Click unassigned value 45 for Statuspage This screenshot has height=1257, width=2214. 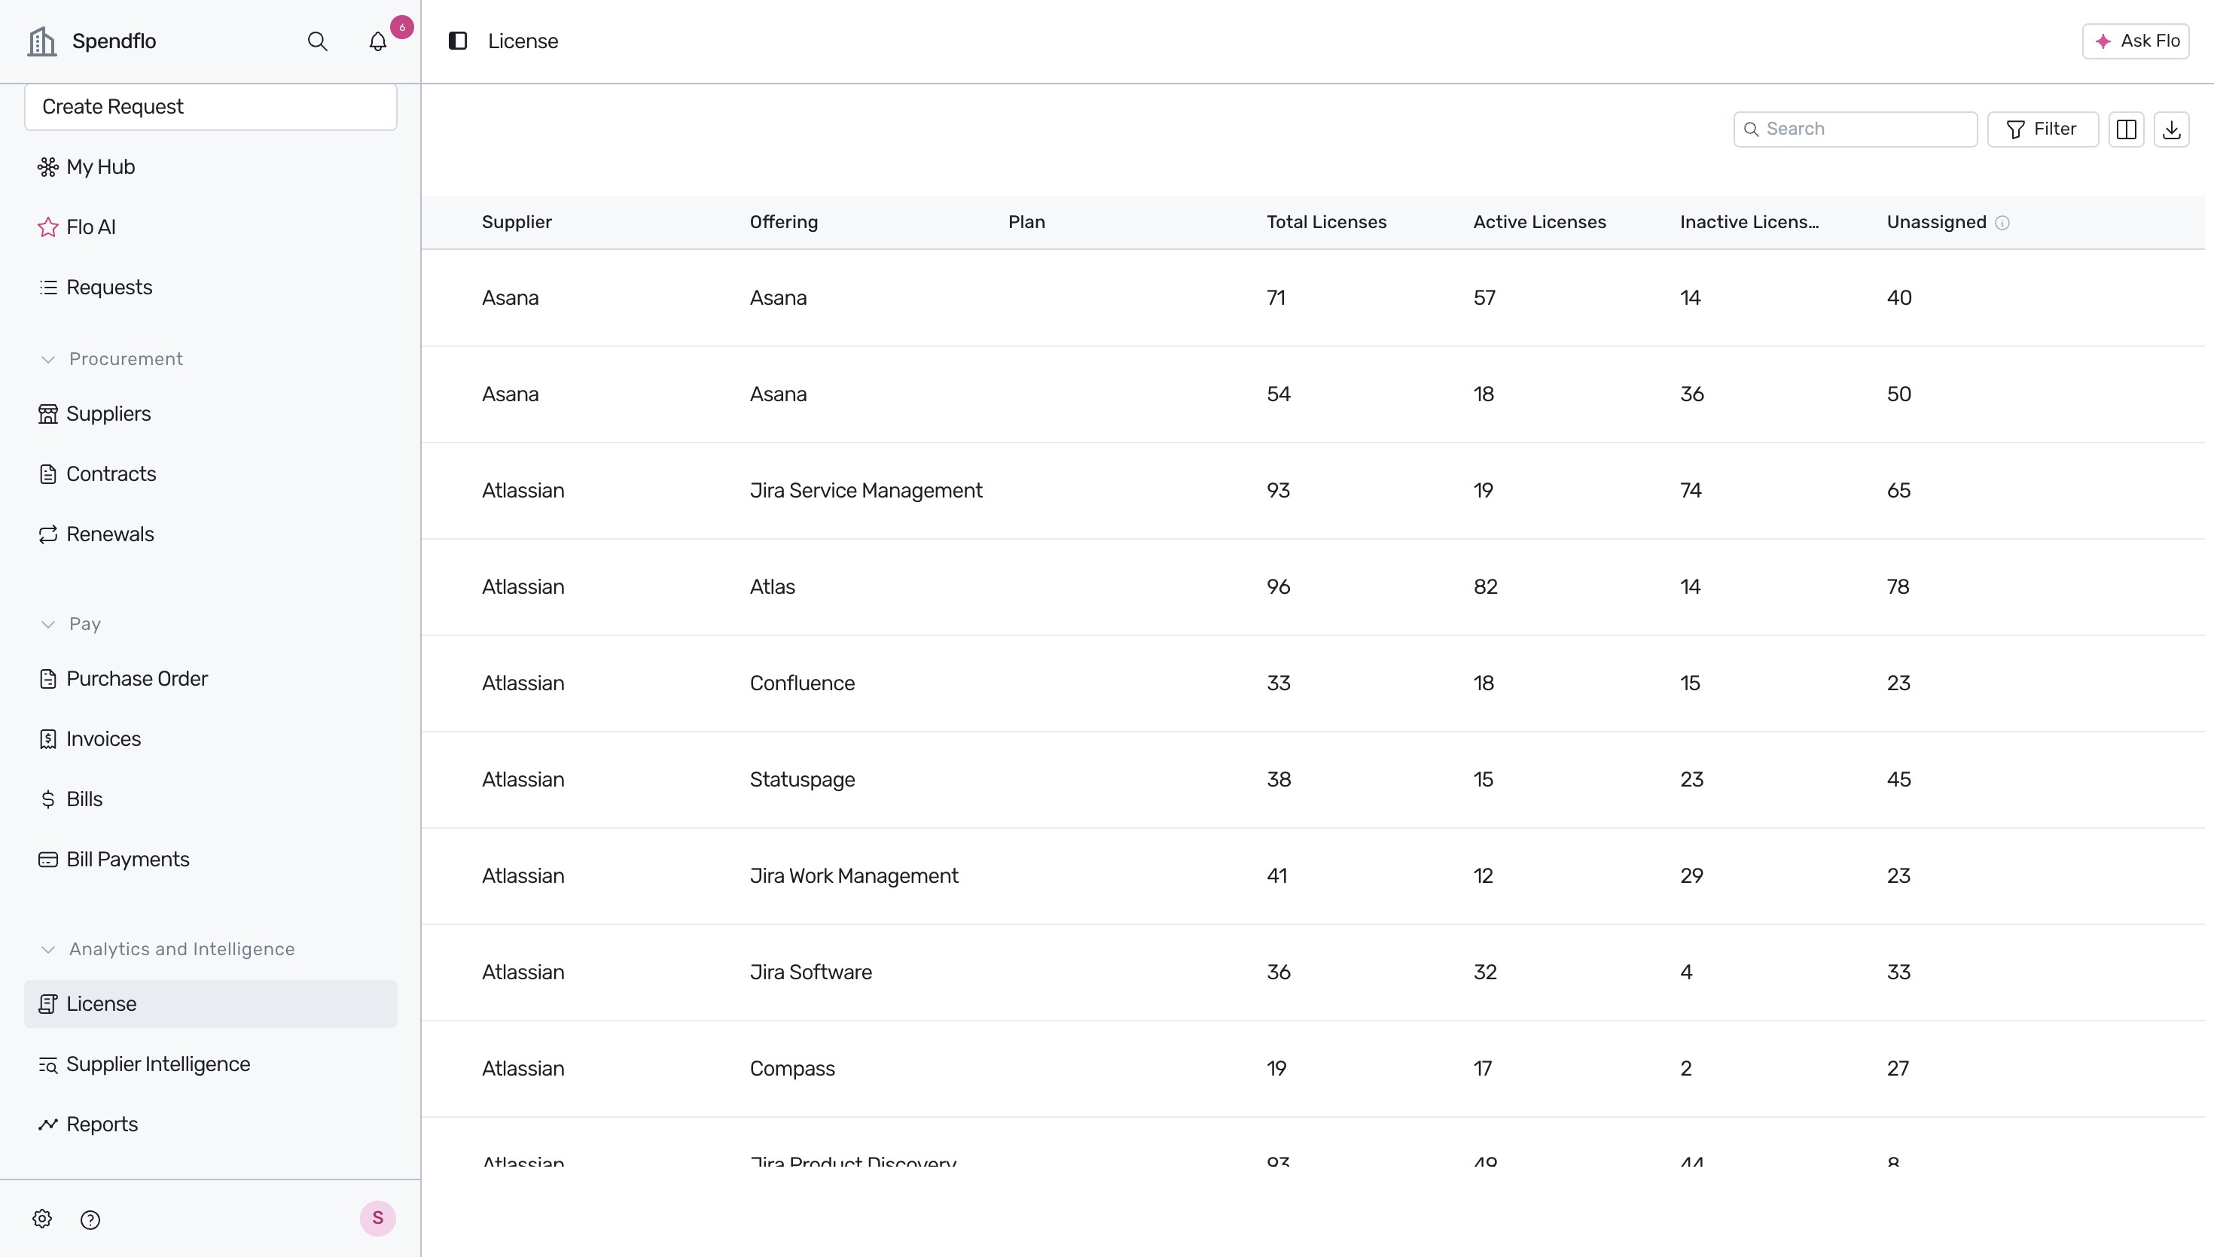[x=1898, y=780]
